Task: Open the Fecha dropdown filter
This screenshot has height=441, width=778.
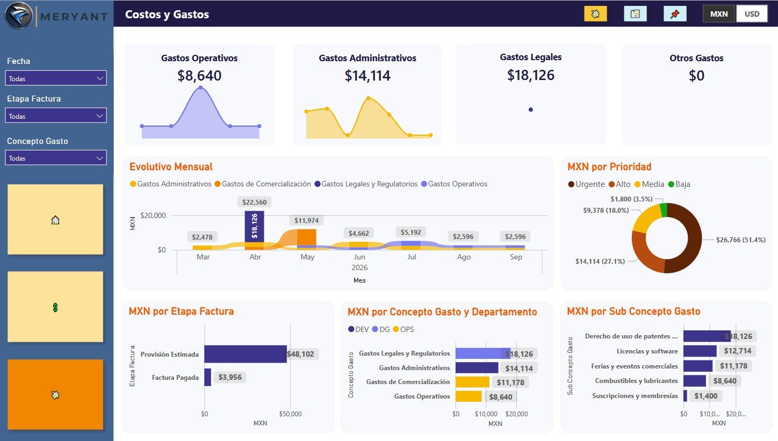Action: 56,78
